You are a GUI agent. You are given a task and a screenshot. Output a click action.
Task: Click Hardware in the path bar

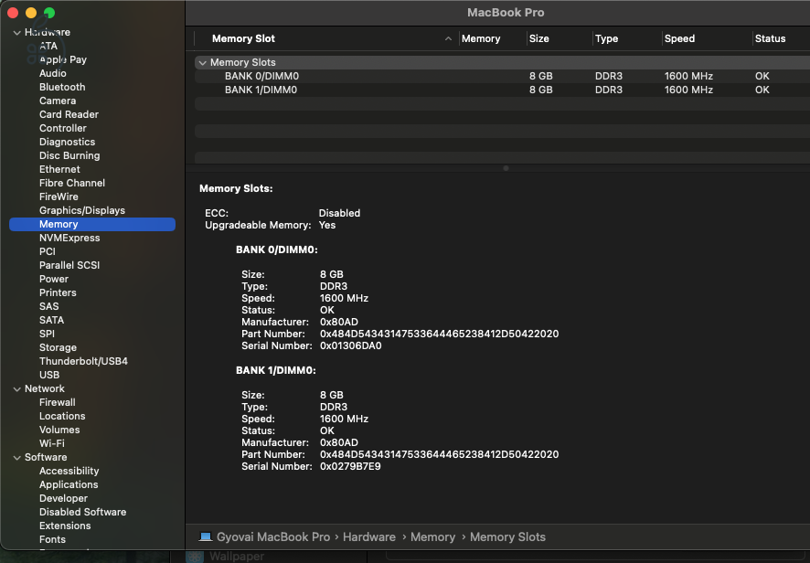(x=368, y=537)
